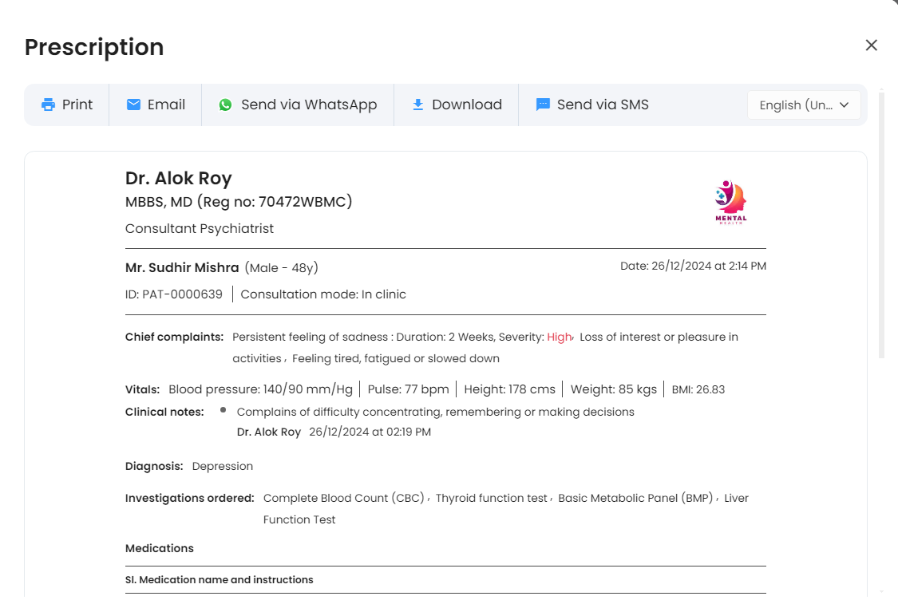898x604 pixels.
Task: Click patient ID PAT-0000639
Action: coord(174,294)
